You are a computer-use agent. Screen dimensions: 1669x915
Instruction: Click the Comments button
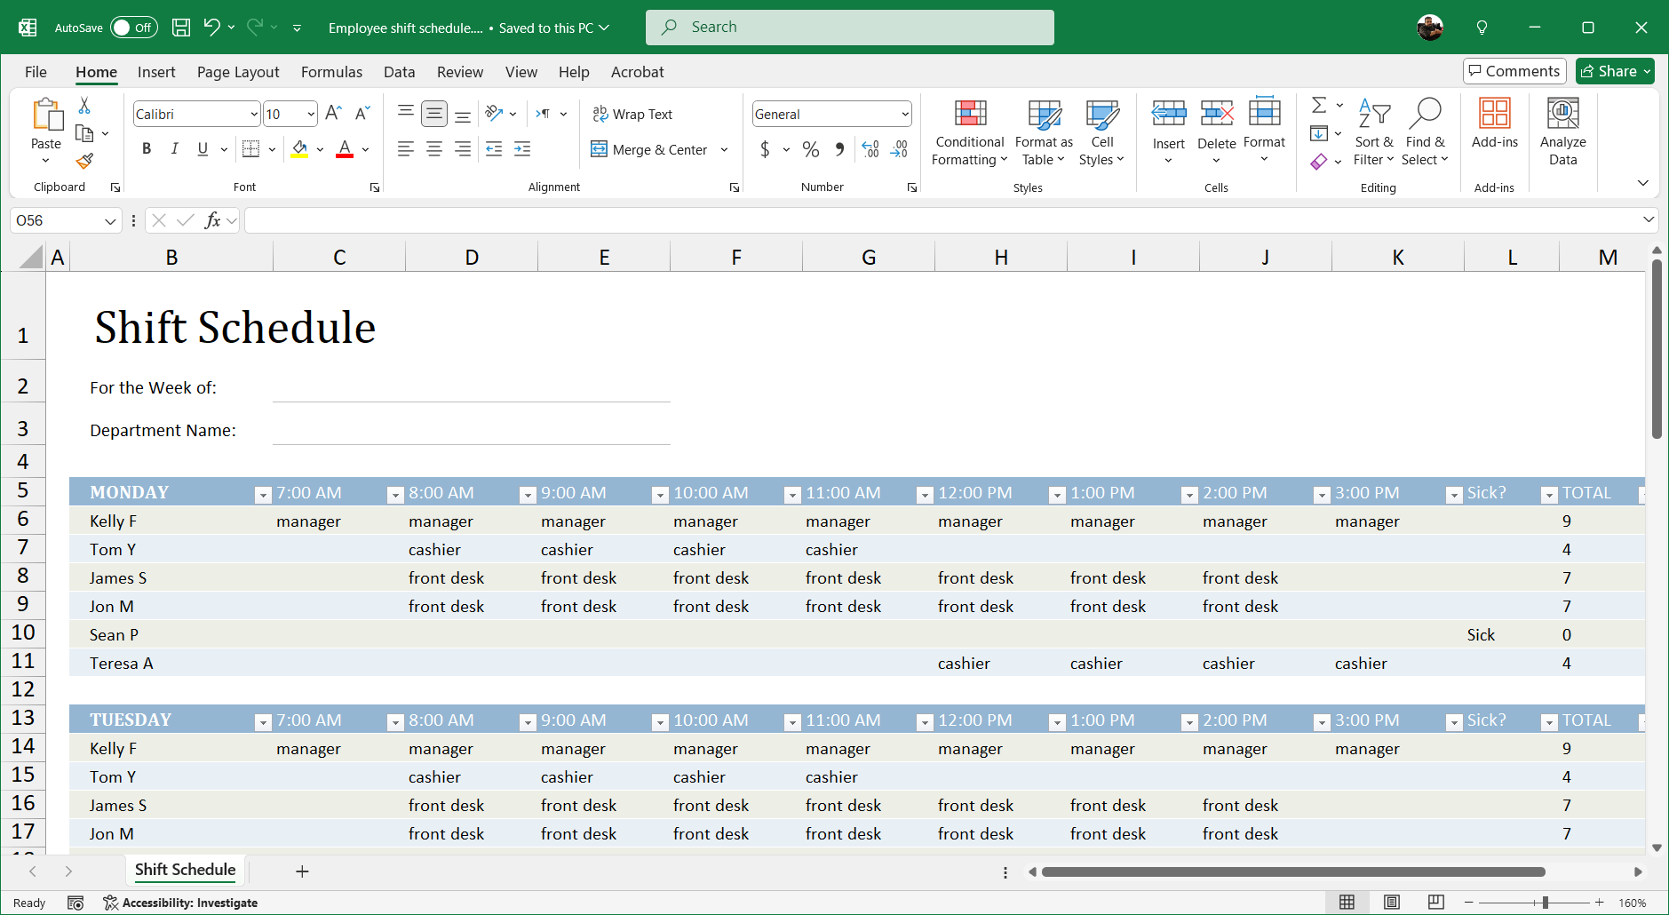[x=1513, y=70]
